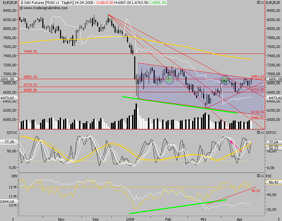Click the 7800,00 right price axis label
282x221 pixels.
273,38
